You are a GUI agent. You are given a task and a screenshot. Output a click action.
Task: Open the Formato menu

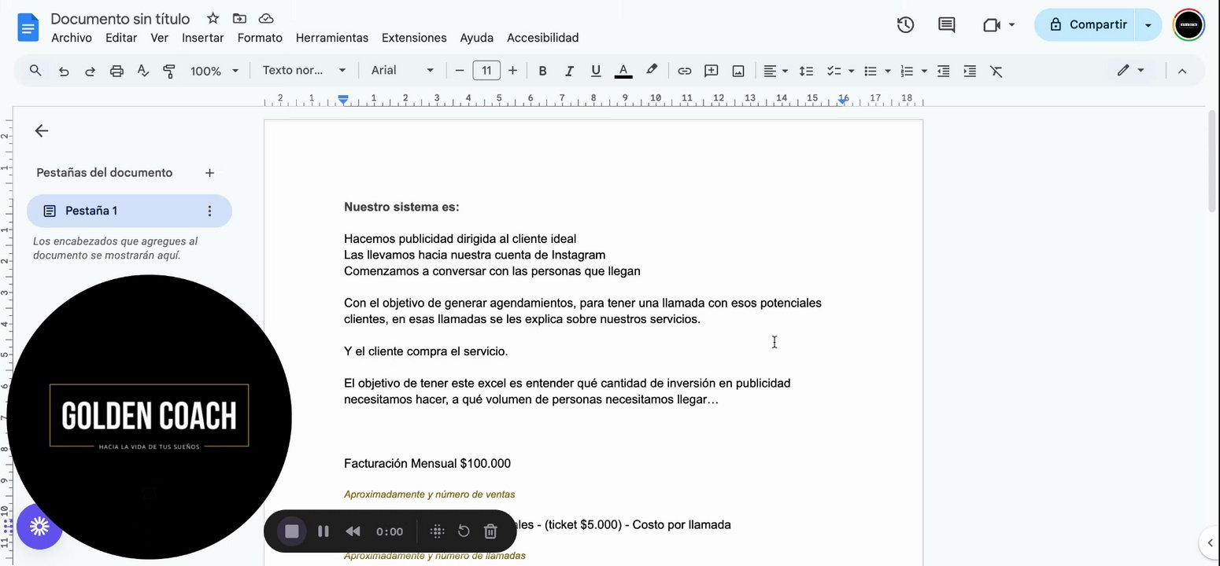point(260,38)
